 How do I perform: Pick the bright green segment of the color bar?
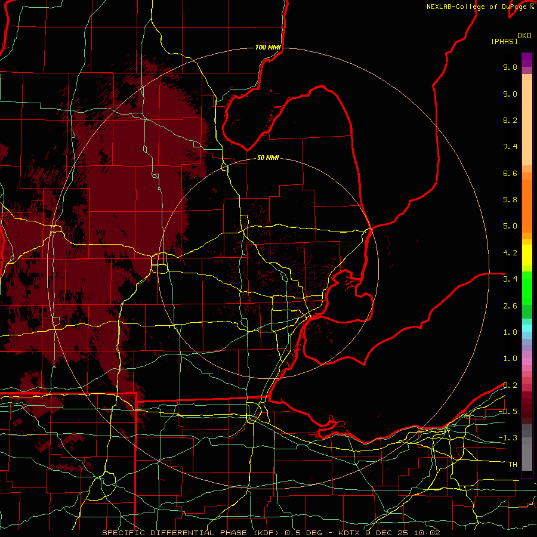[x=527, y=288]
